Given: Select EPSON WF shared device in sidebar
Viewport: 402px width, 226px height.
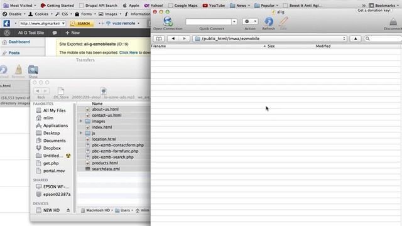Looking at the screenshot, I should [x=53, y=187].
